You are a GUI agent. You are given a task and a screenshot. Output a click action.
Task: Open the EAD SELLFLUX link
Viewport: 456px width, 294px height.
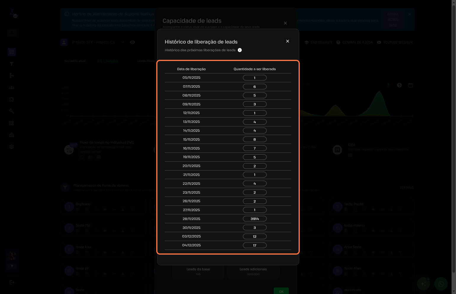pyautogui.click(x=318, y=42)
